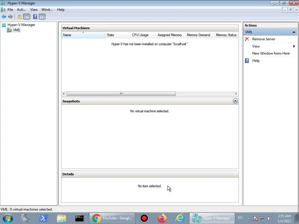Click volume speaker tray icon
This screenshot has height=224, width=299.
[269, 218]
